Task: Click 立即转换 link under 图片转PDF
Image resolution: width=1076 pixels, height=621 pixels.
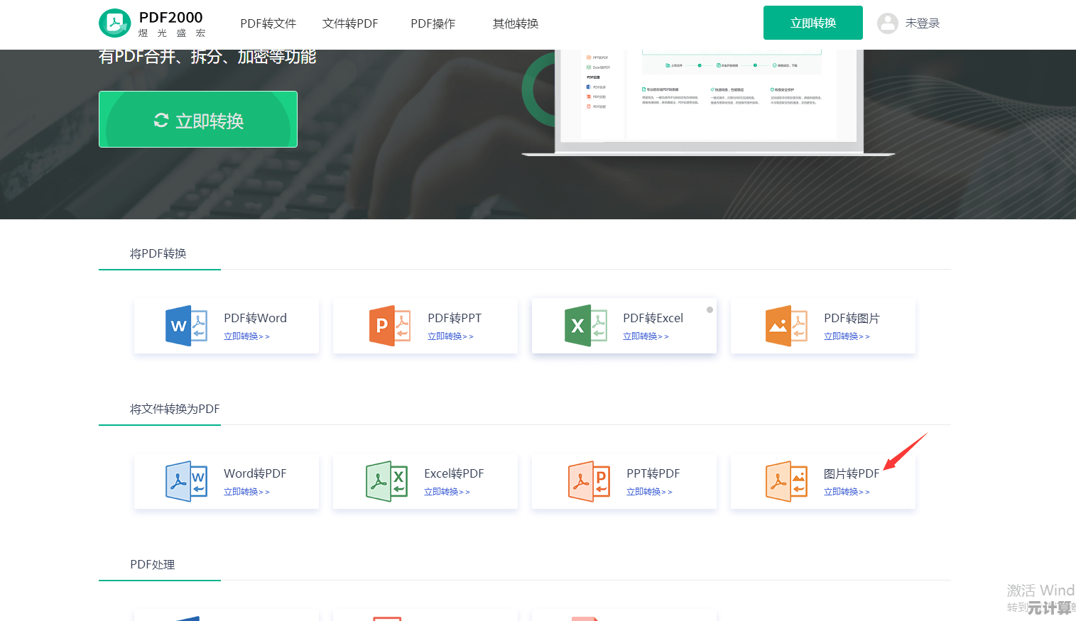Action: tap(846, 492)
